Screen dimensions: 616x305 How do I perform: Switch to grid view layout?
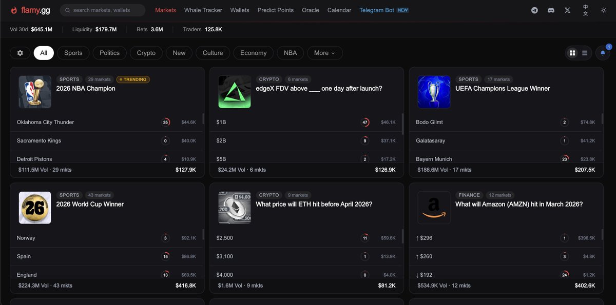click(x=572, y=53)
